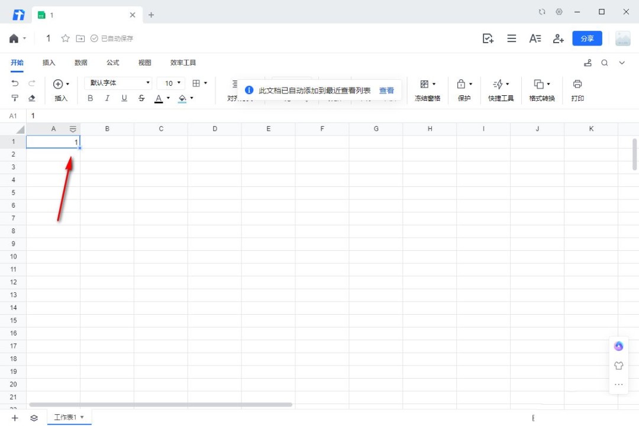This screenshot has width=639, height=426.
Task: Switch to the 数据 ribbon tab
Action: click(x=81, y=63)
